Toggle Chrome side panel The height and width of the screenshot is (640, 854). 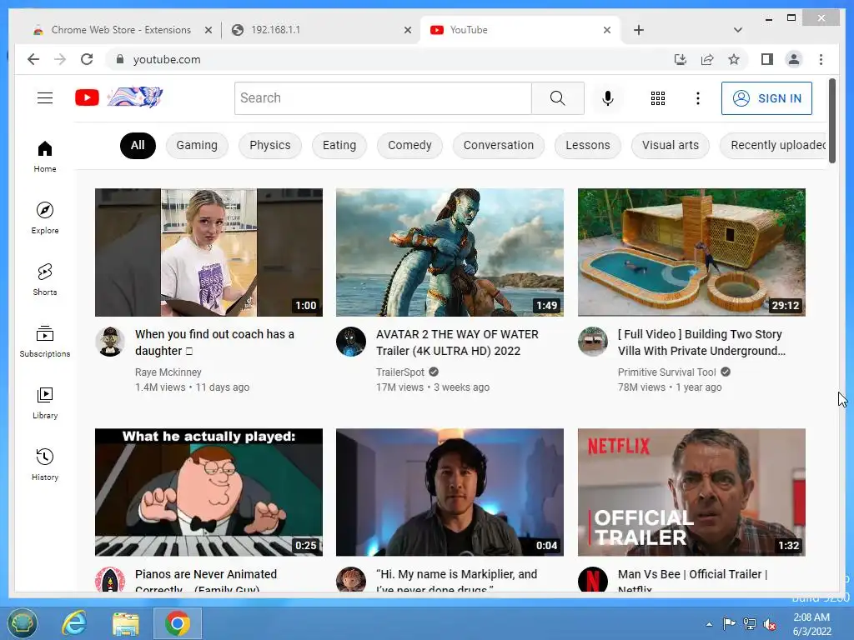point(767,59)
